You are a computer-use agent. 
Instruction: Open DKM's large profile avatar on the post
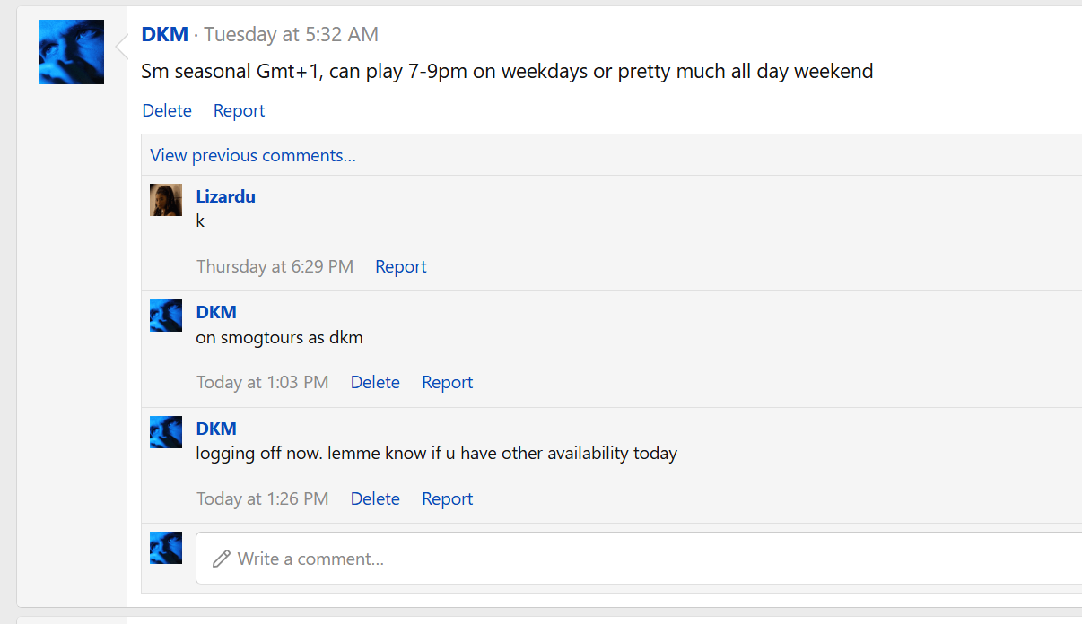pyautogui.click(x=72, y=52)
